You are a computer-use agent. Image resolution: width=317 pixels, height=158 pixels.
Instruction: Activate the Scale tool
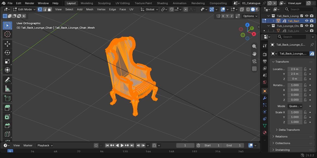7,61
